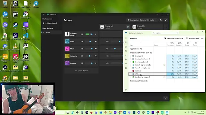206x115 pixels.
Task: Mute the Game channel in Wave Link
Action: pyautogui.click(x=82, y=42)
